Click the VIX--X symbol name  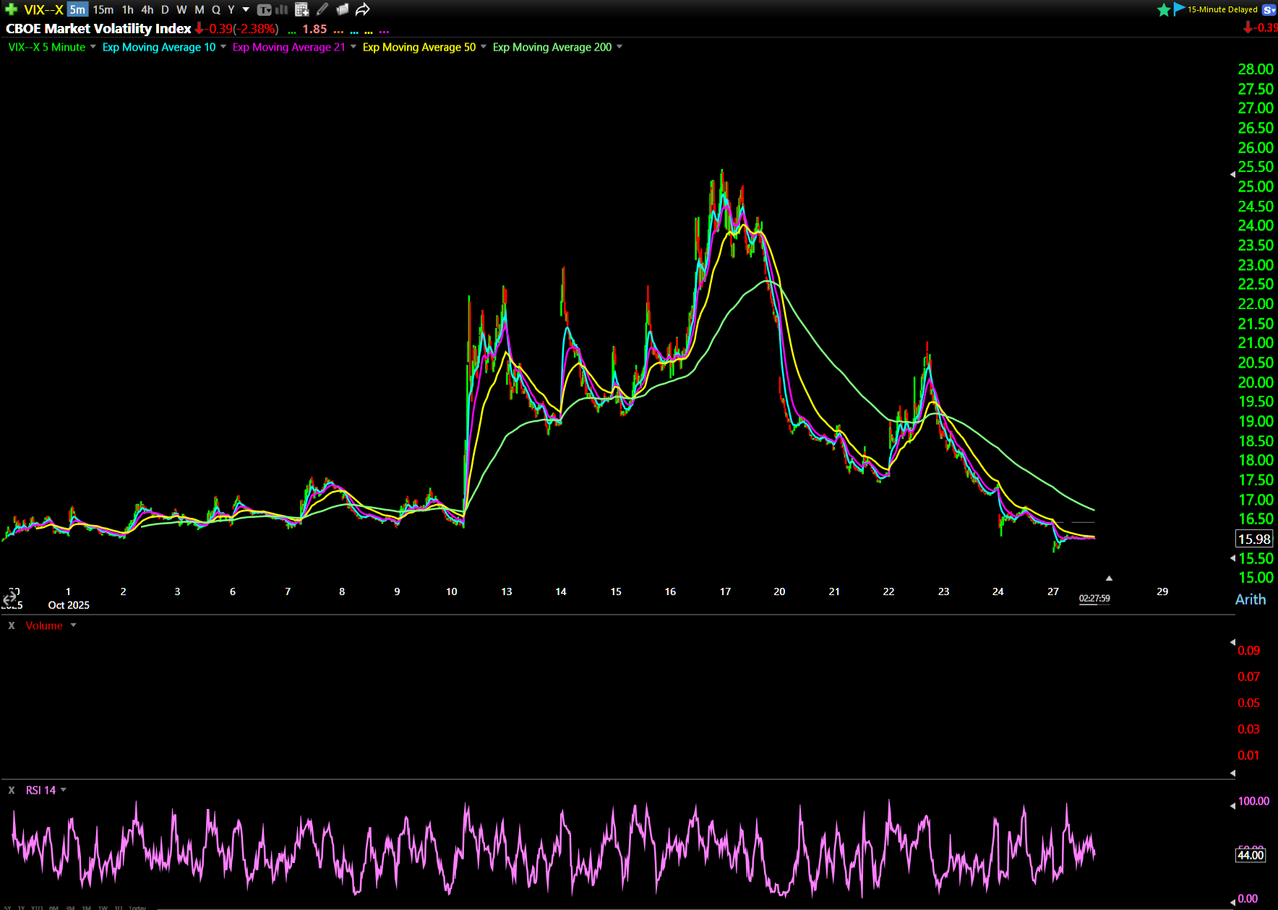click(43, 9)
